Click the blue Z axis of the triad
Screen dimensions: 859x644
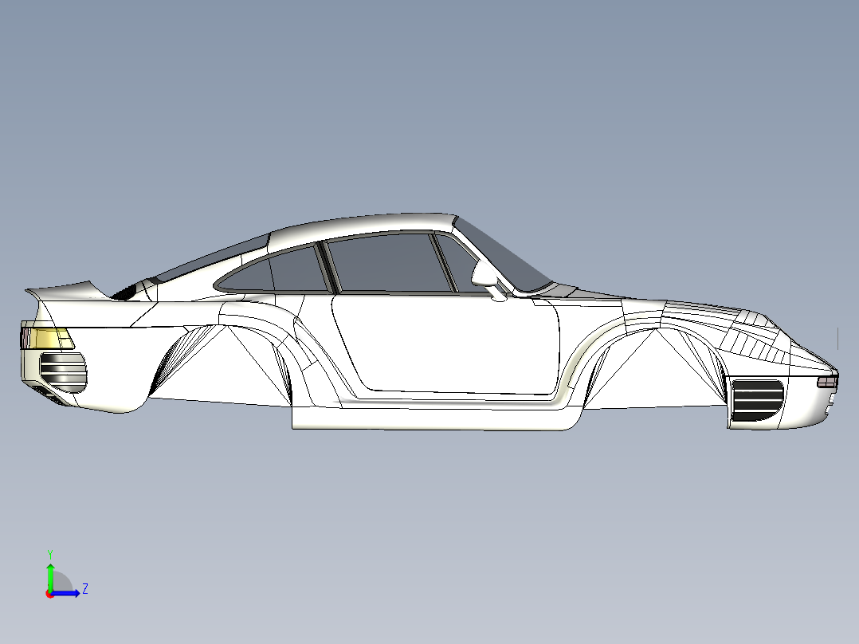tap(66, 593)
